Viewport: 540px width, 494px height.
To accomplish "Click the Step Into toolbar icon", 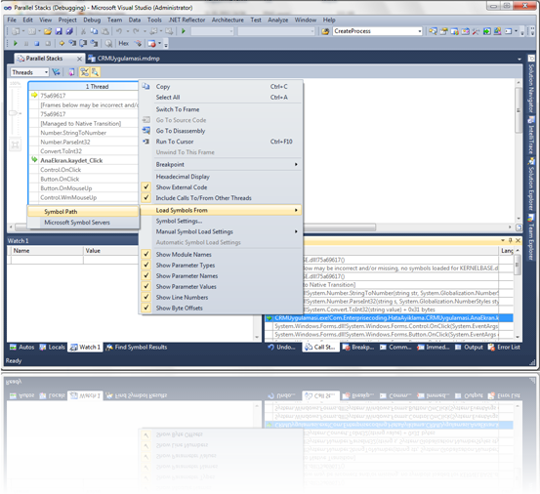I will coord(72,43).
